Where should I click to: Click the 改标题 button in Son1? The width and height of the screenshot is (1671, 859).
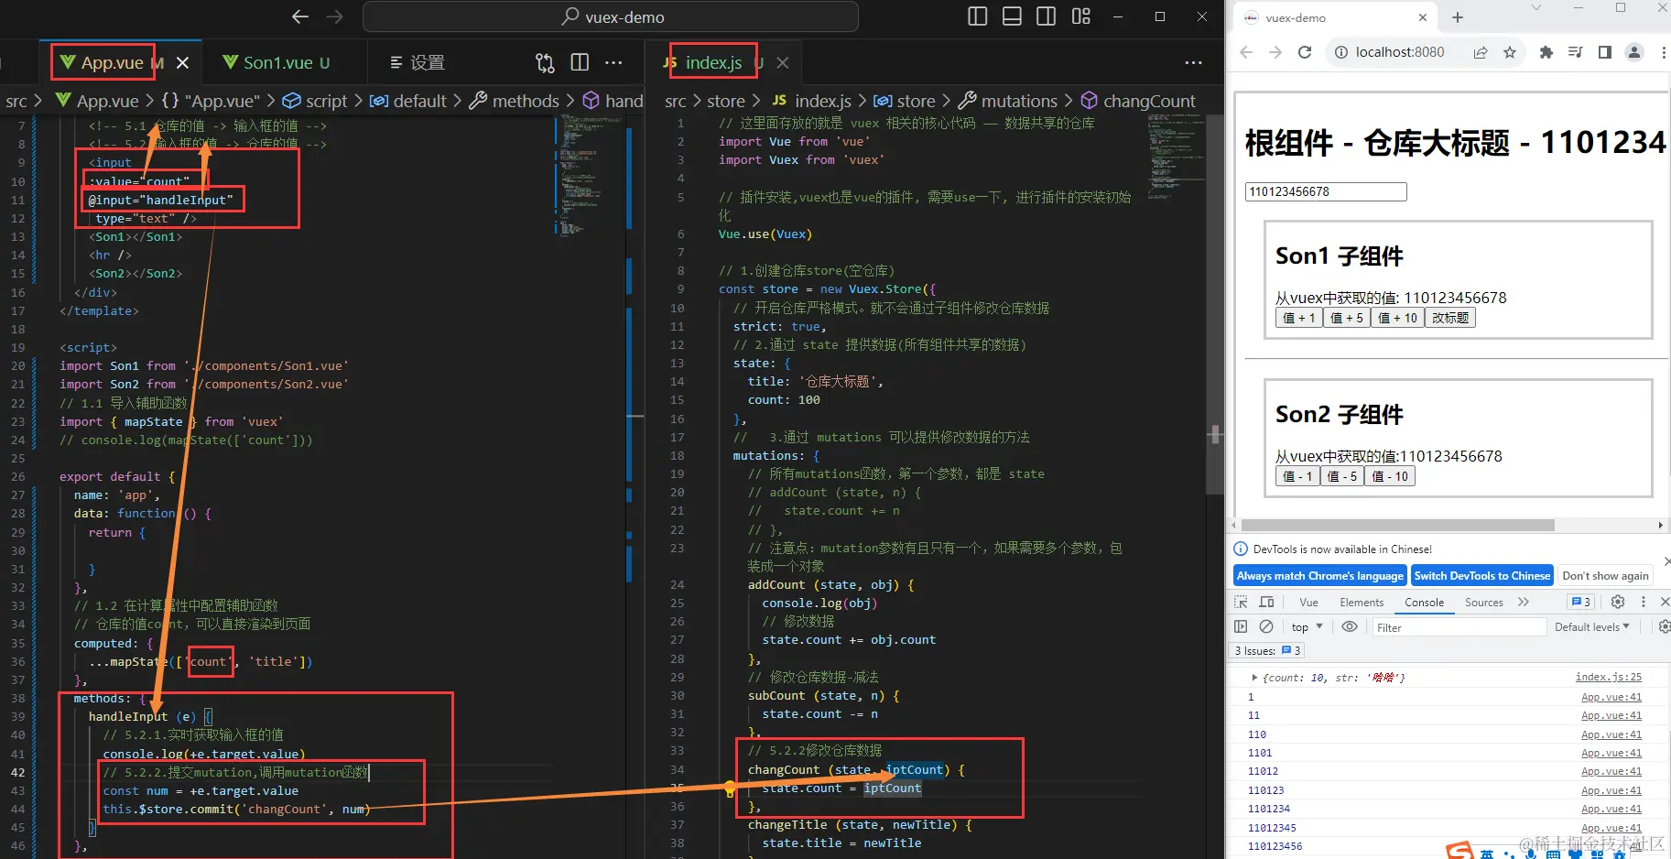click(1450, 318)
